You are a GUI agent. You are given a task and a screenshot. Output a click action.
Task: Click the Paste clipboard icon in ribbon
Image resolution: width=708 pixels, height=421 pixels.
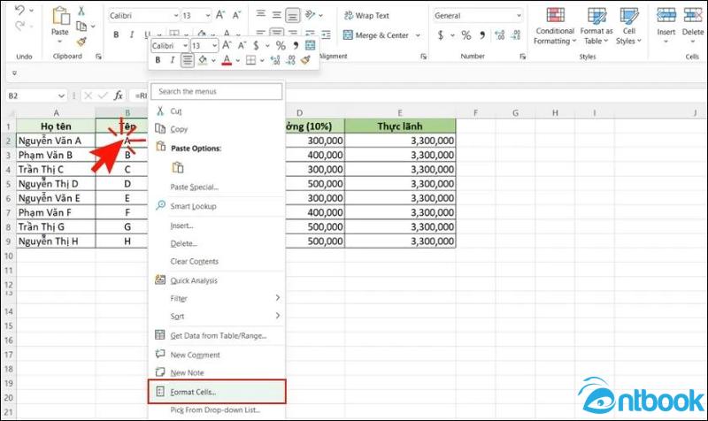[x=60, y=16]
